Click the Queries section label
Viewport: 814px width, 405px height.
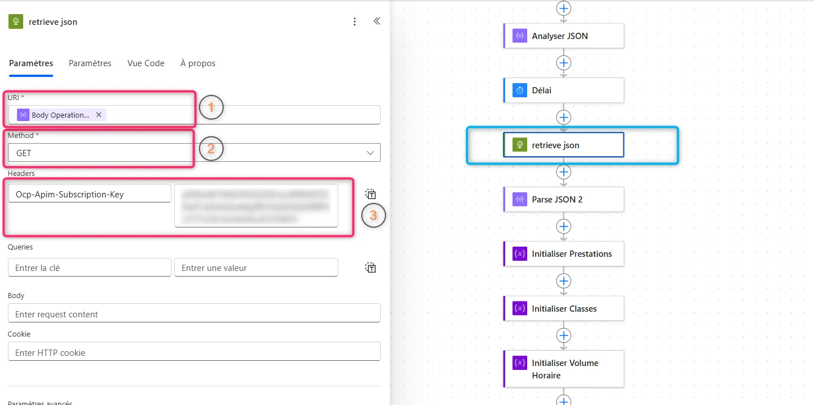click(x=20, y=247)
